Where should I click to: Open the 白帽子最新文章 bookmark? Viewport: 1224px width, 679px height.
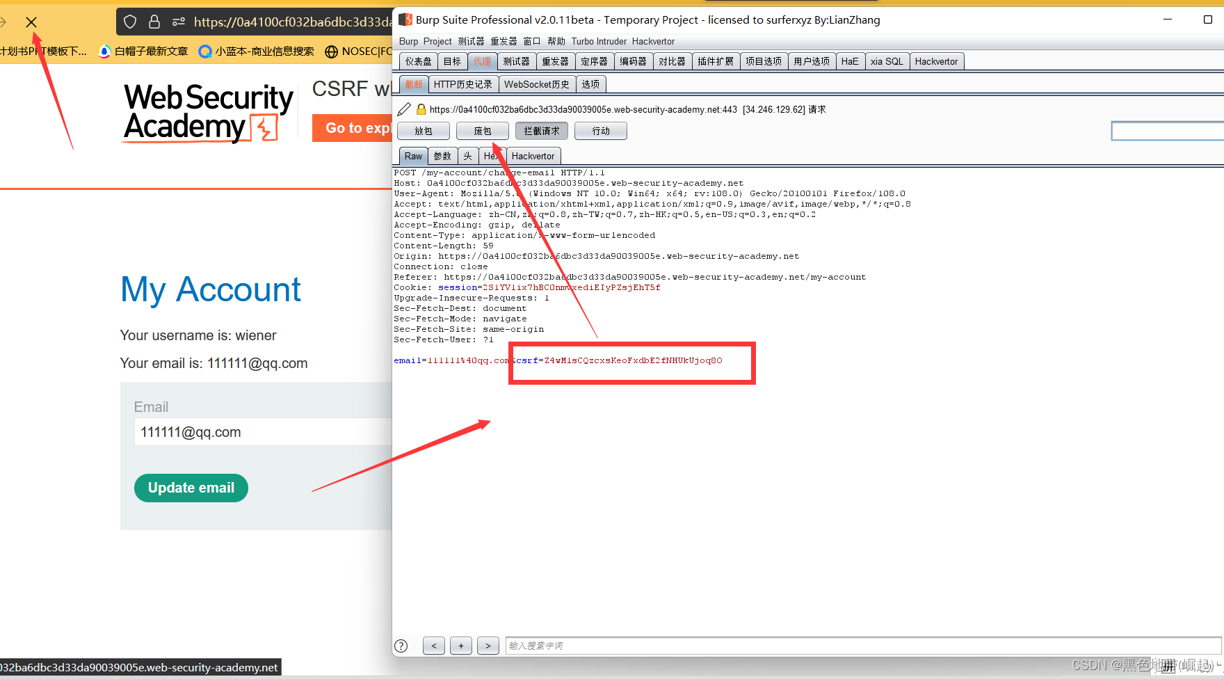(144, 51)
